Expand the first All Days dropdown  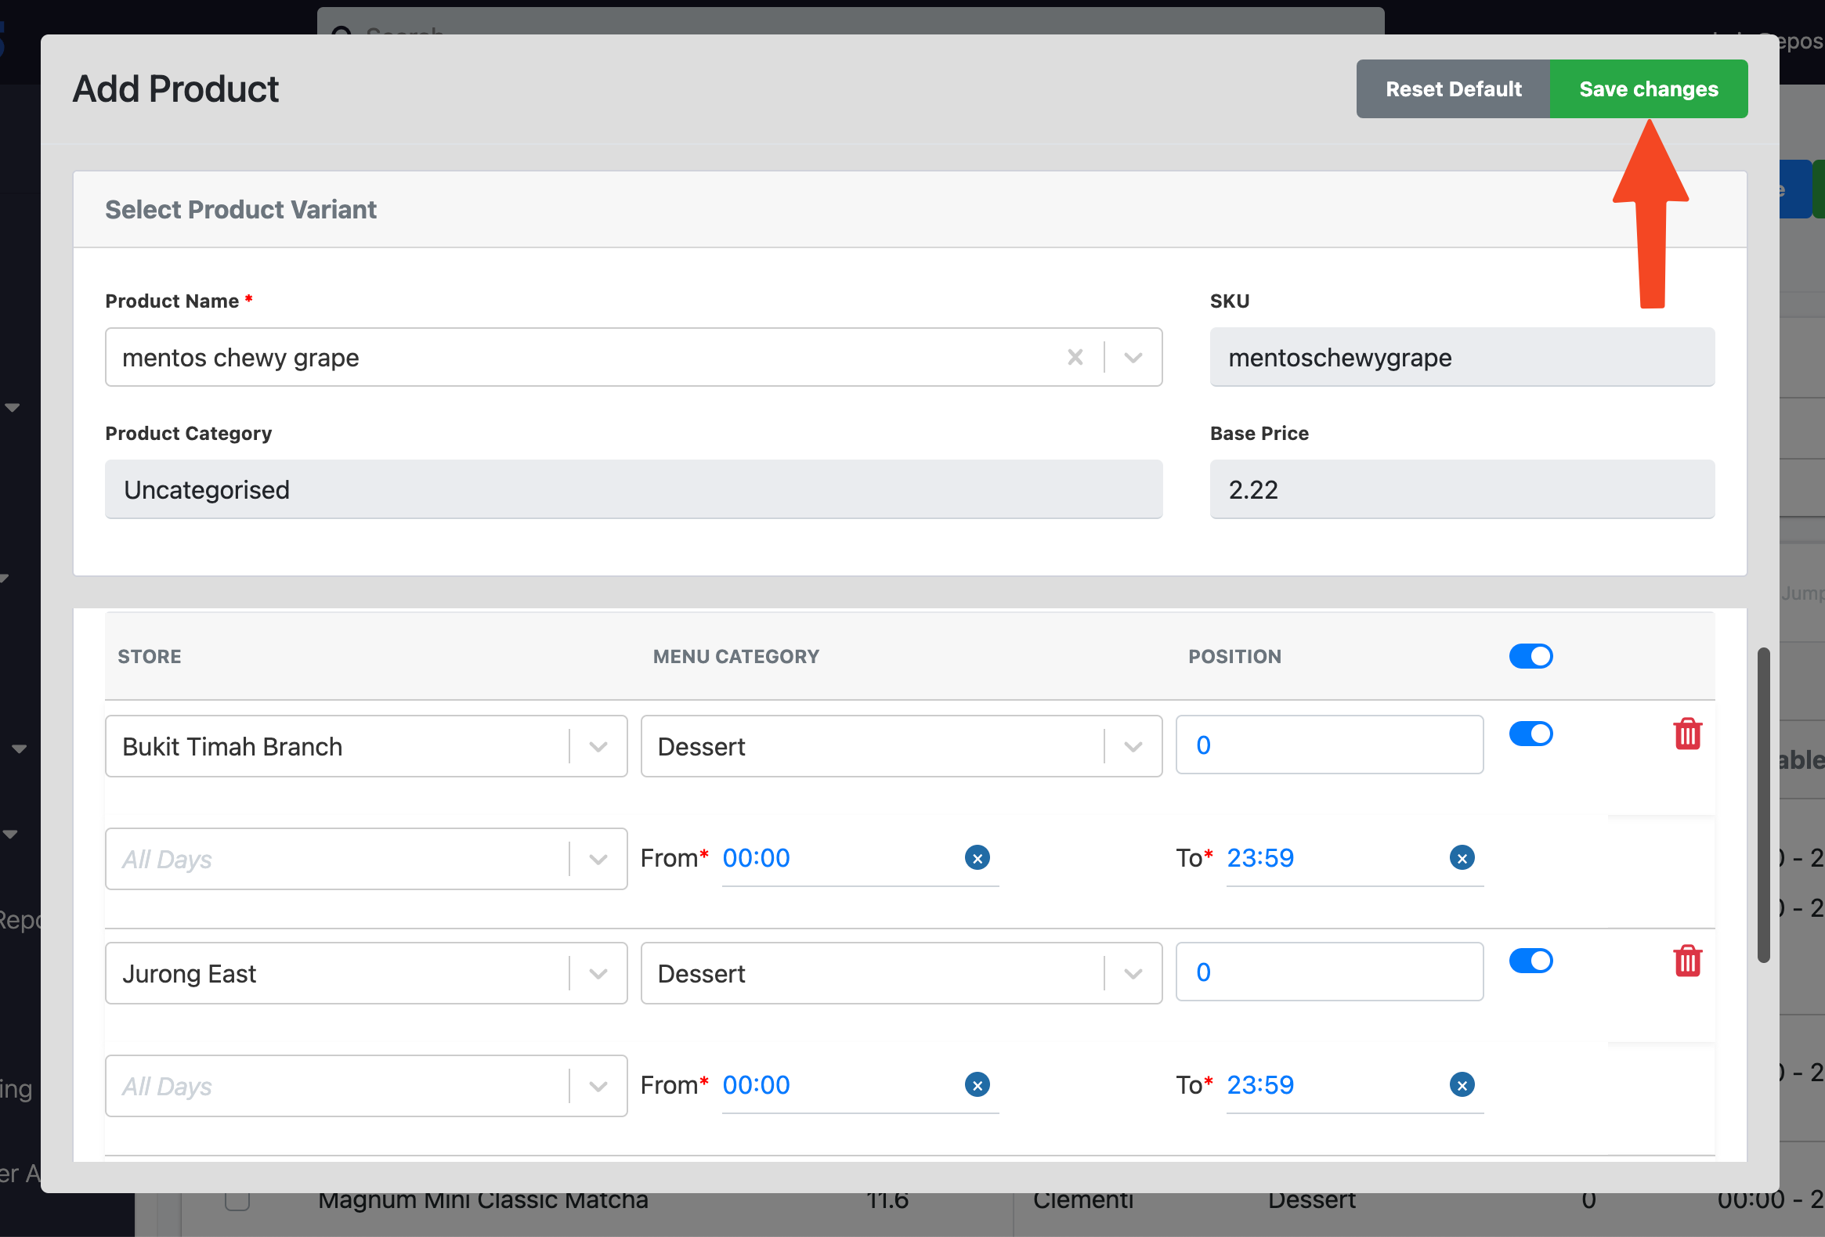598,860
